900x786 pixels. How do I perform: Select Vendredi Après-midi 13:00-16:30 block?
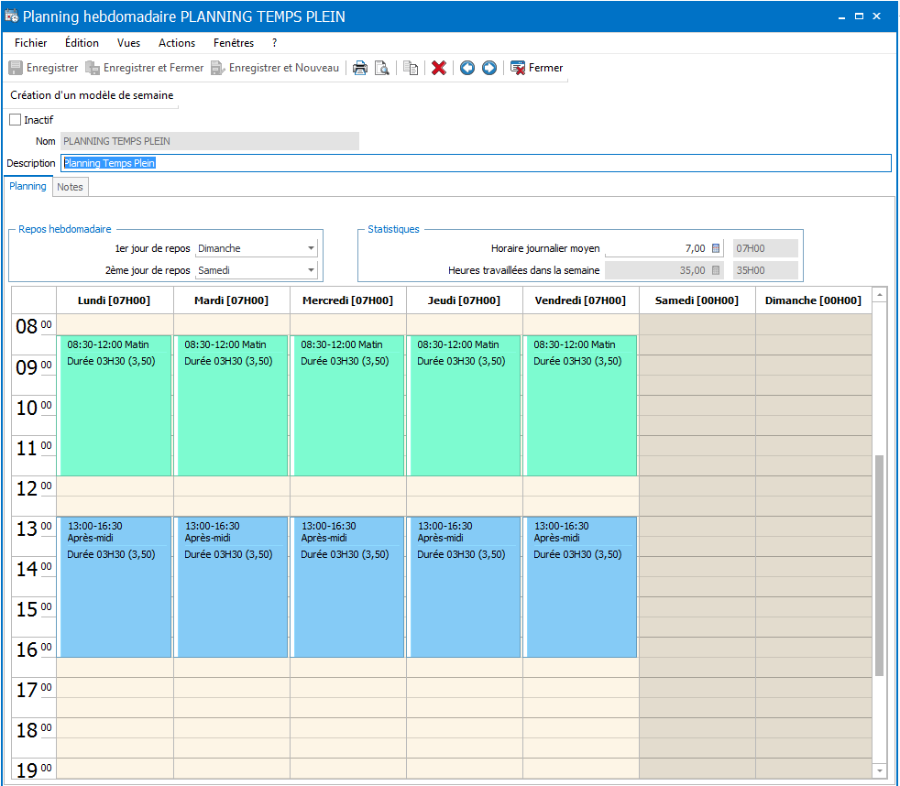pos(581,587)
